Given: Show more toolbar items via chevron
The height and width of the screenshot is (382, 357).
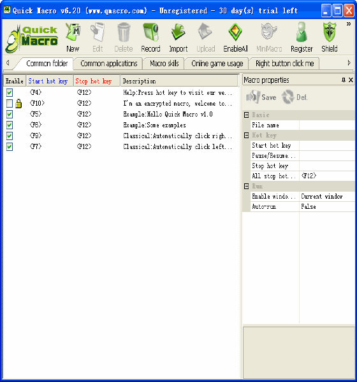Looking at the screenshot, I should tap(349, 24).
